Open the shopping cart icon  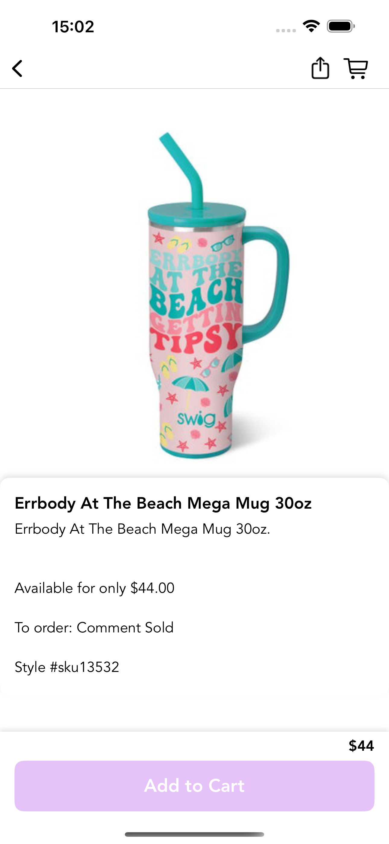point(356,68)
